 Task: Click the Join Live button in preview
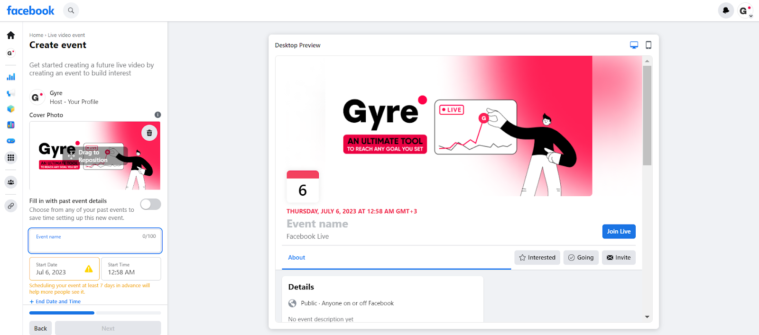click(619, 231)
